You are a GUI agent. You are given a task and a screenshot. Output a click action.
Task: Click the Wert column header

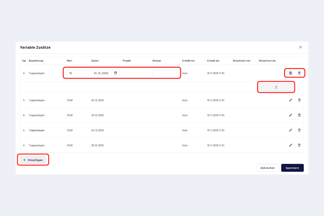click(x=69, y=61)
